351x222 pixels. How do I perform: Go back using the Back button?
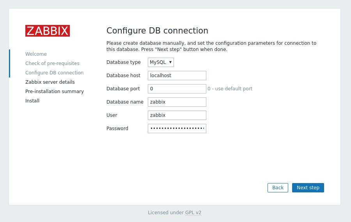pos(278,188)
